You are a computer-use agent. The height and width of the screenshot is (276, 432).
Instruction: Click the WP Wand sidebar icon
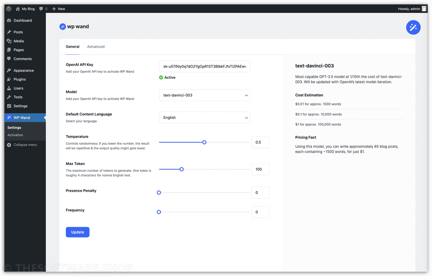(9, 118)
